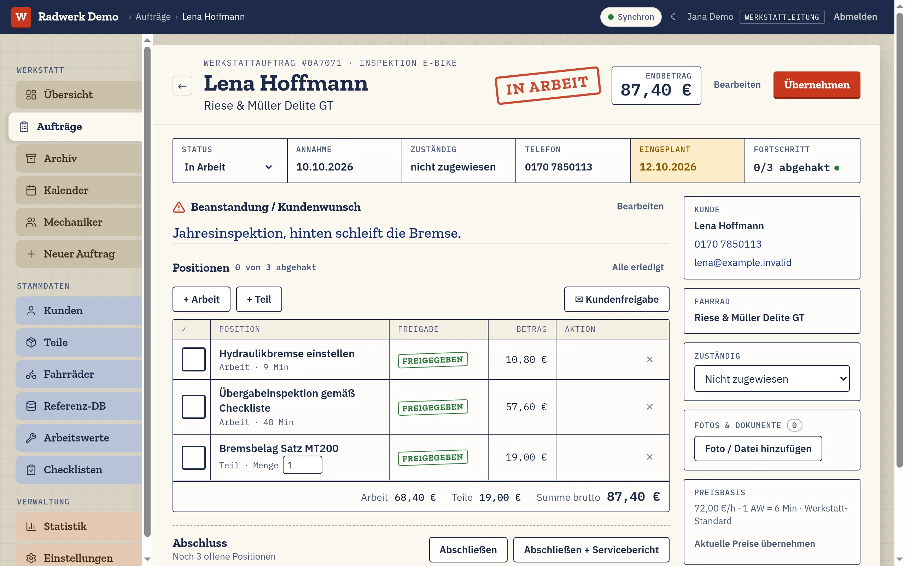
Task: Click the Radwerk W logo icon
Action: 21,17
